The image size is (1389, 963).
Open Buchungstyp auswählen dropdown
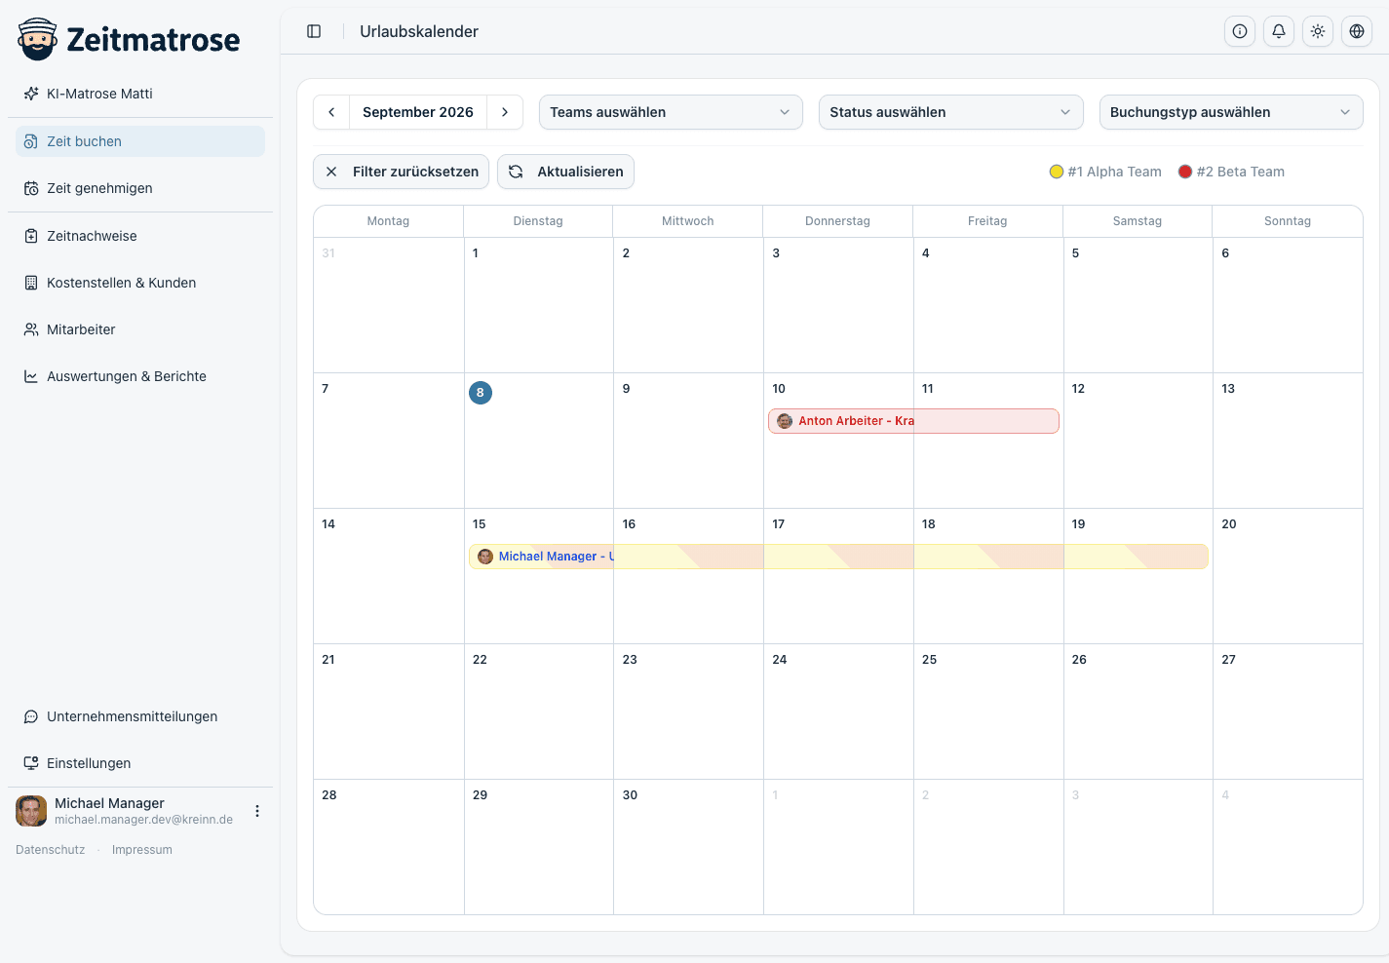[1231, 112]
